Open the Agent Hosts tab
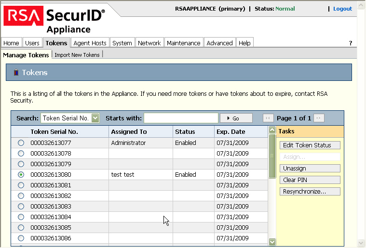Viewport: 366px width, 248px height. click(x=90, y=43)
